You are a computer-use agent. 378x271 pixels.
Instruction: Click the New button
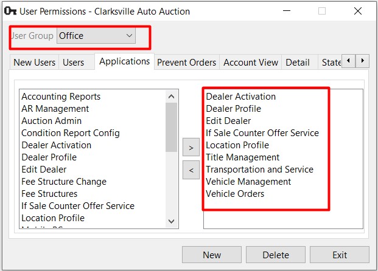212,255
